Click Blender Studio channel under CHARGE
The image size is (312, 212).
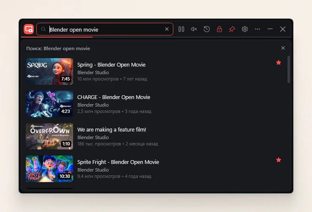click(93, 105)
